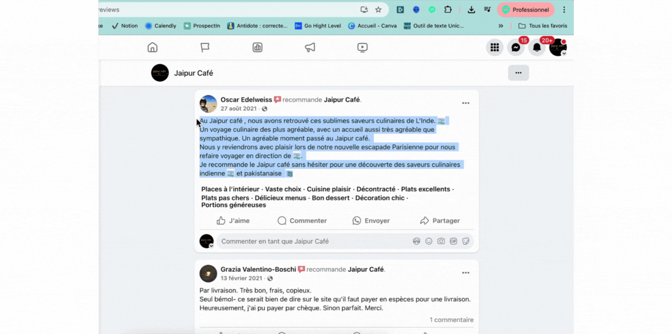
Task: Open the Outil de texte Unic... bookmark
Action: (434, 26)
